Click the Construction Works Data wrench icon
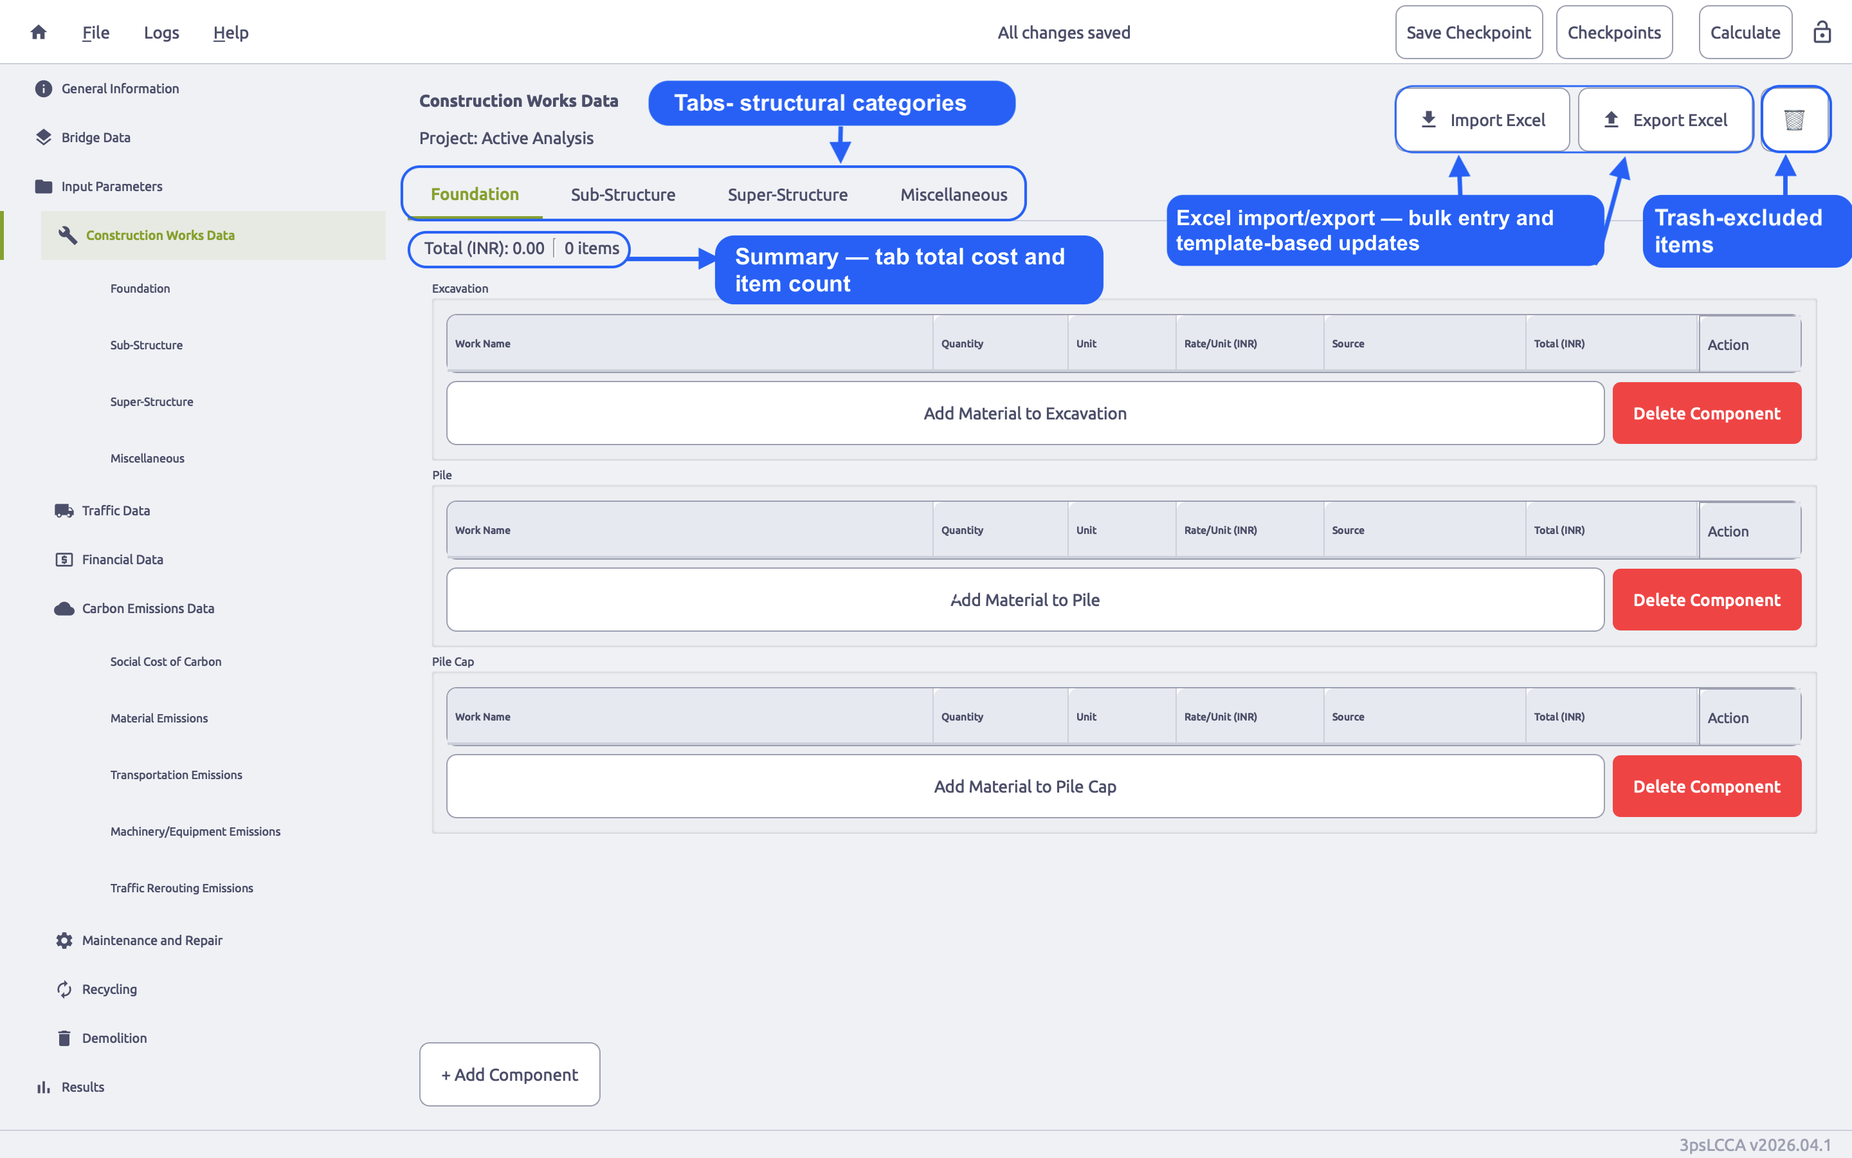Screen dimensions: 1852x1158 click(x=68, y=235)
